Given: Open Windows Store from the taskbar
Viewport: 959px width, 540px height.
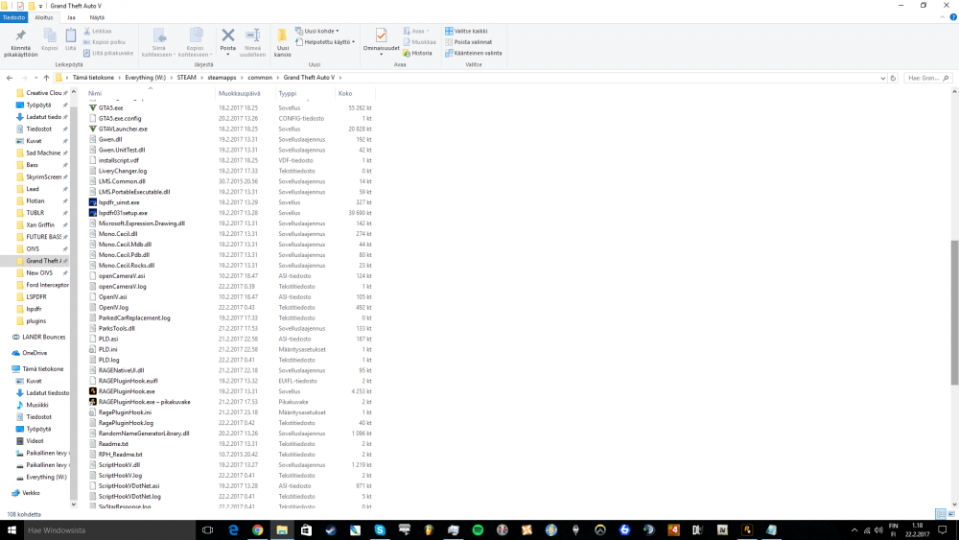Looking at the screenshot, I should pyautogui.click(x=307, y=530).
